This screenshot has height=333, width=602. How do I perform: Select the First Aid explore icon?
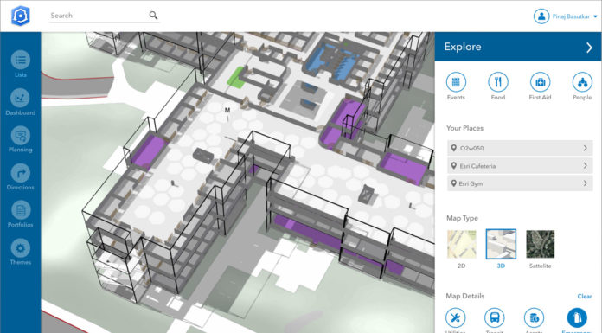click(x=541, y=82)
